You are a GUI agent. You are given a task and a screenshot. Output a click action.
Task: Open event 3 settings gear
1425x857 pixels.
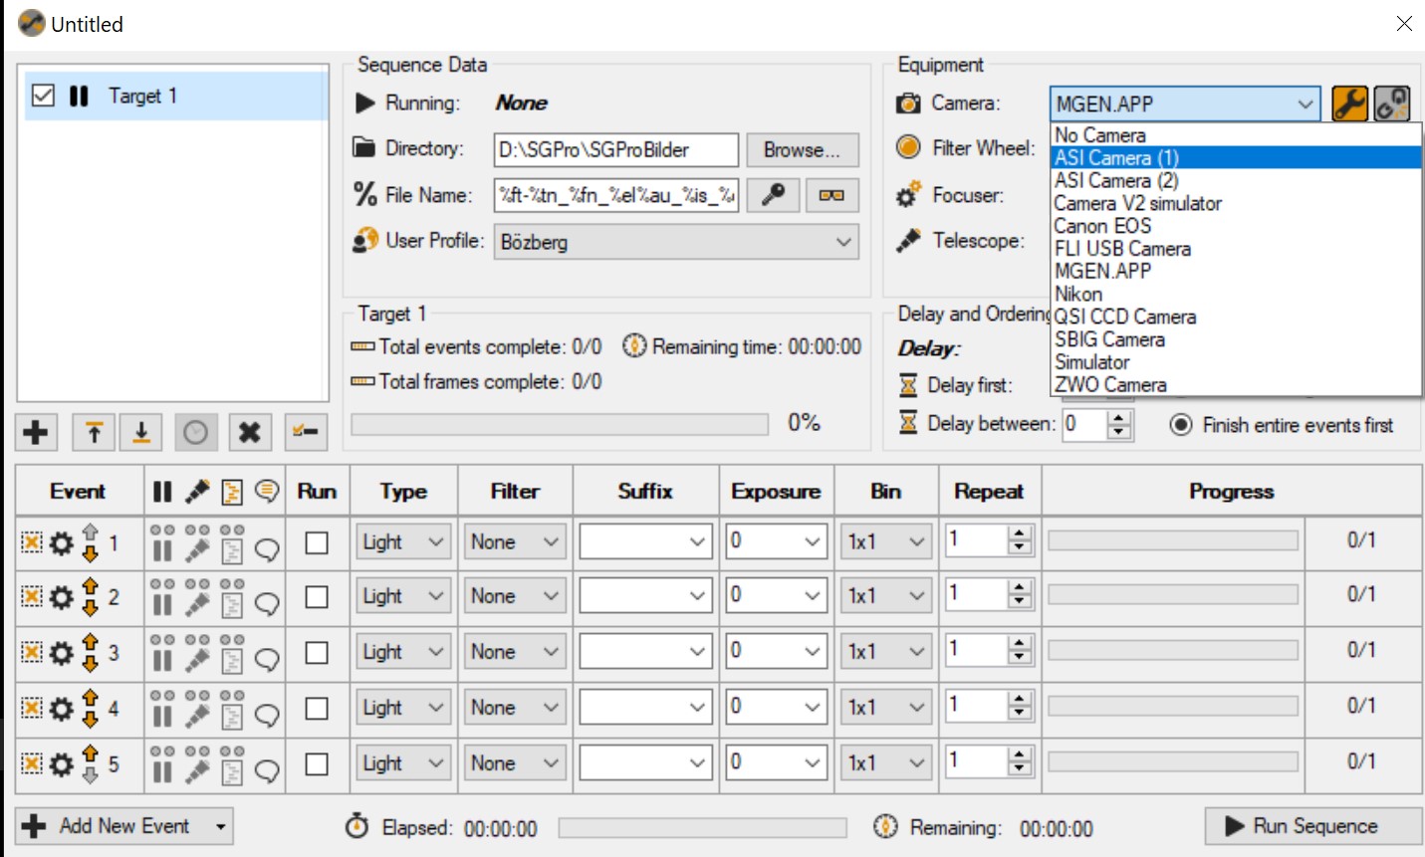point(62,653)
